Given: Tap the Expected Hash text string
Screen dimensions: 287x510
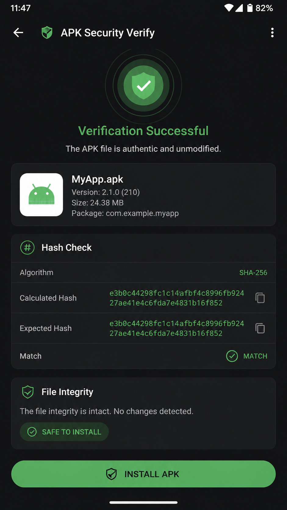Looking at the screenshot, I should (x=177, y=329).
